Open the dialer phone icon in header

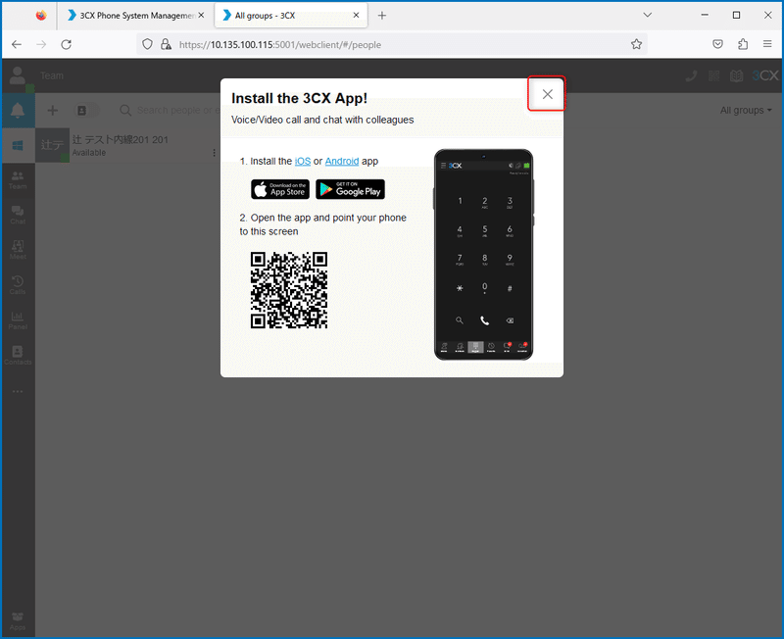692,76
